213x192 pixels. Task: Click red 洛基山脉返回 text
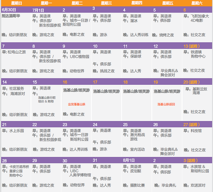click(x=166, y=104)
